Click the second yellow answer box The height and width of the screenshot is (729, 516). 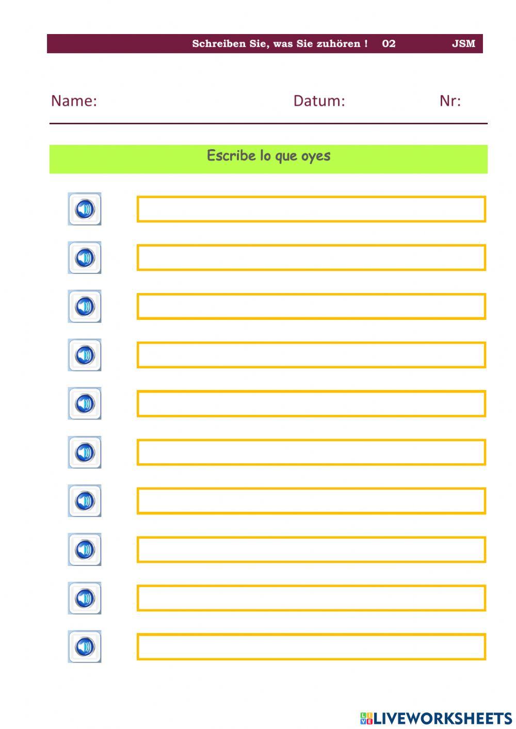[x=311, y=257]
